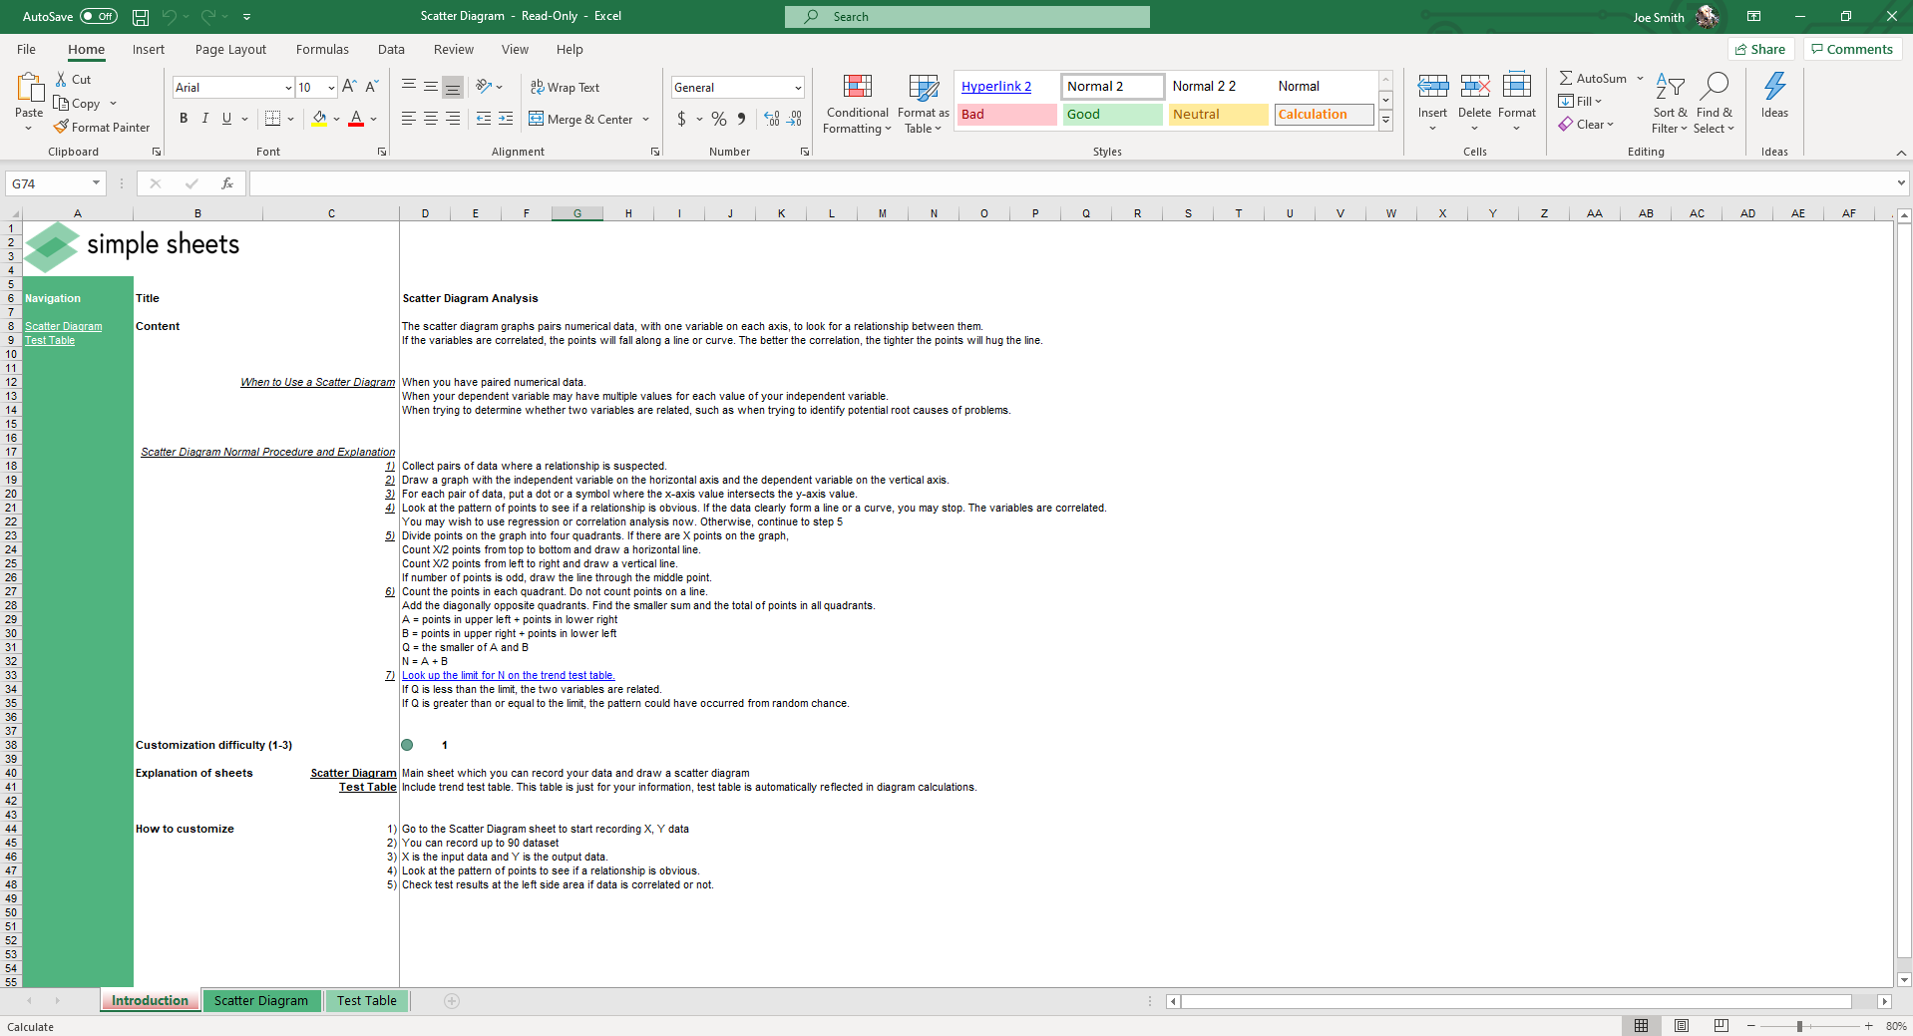Align text left in cell
1913x1036 pixels.
[x=409, y=119]
